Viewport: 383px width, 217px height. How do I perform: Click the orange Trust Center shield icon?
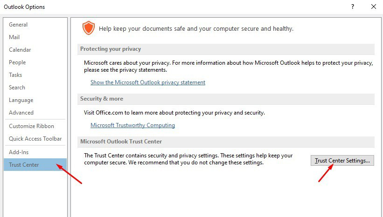88,28
